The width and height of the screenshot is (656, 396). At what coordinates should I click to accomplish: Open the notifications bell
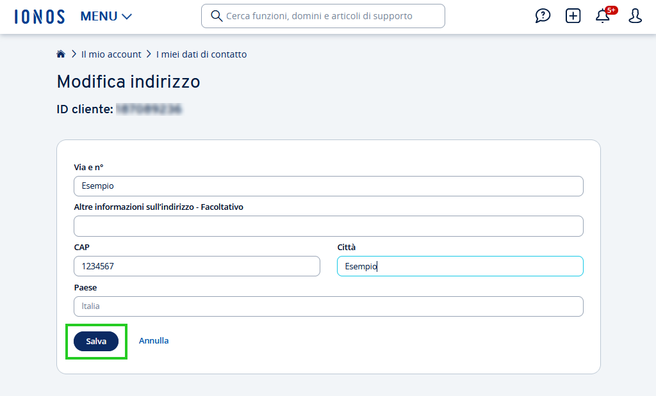(x=603, y=16)
